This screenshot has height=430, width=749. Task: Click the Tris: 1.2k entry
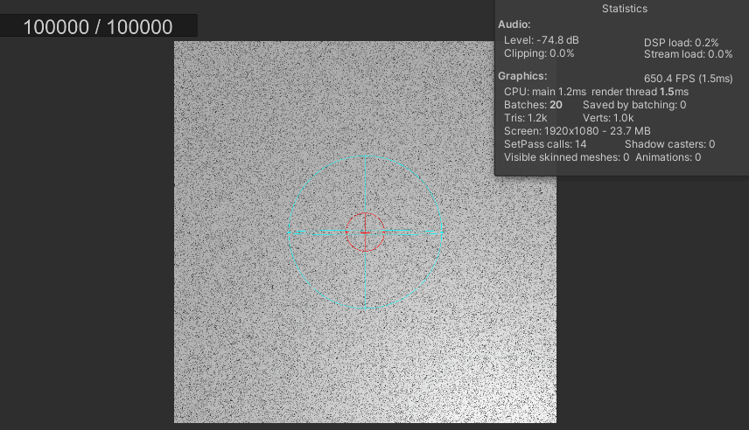(x=526, y=118)
